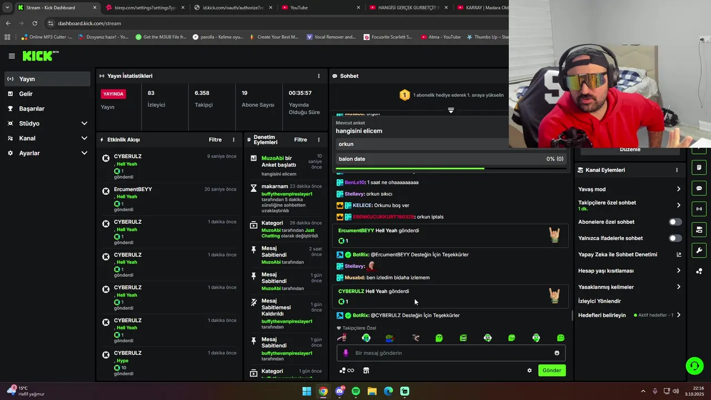Open Spotify from the taskbar
Viewport: 711px width, 400px height.
tap(356, 391)
